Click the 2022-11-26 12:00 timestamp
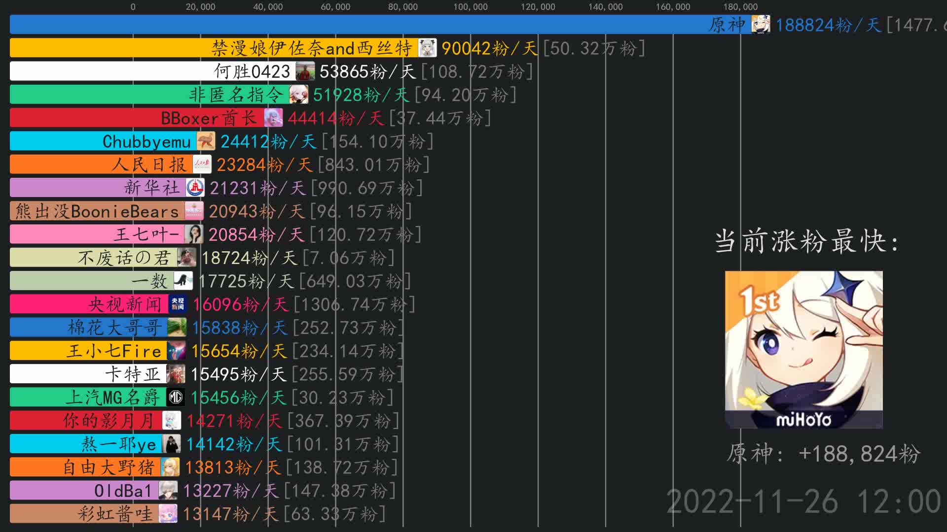 coord(804,502)
